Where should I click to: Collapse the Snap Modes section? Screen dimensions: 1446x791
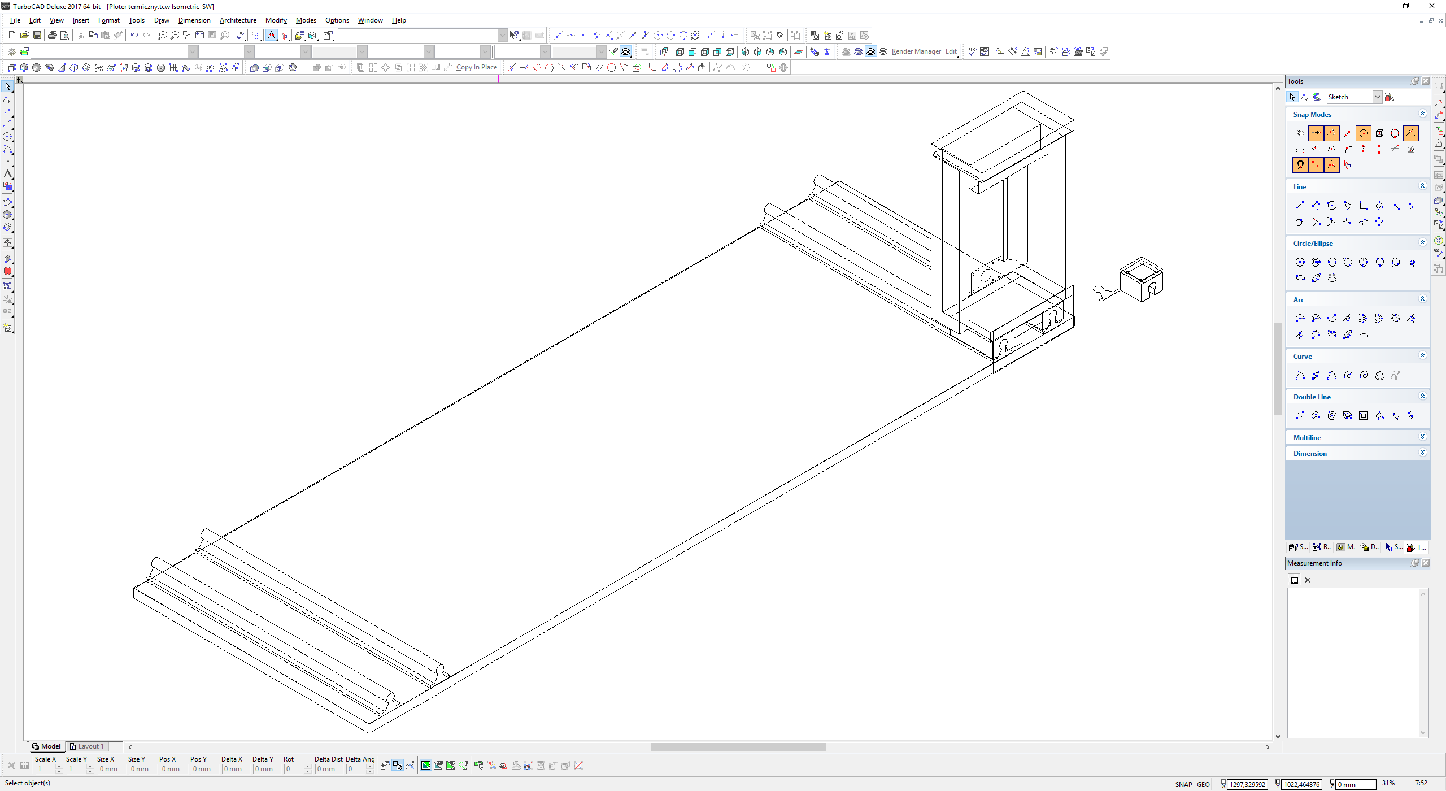tap(1422, 114)
